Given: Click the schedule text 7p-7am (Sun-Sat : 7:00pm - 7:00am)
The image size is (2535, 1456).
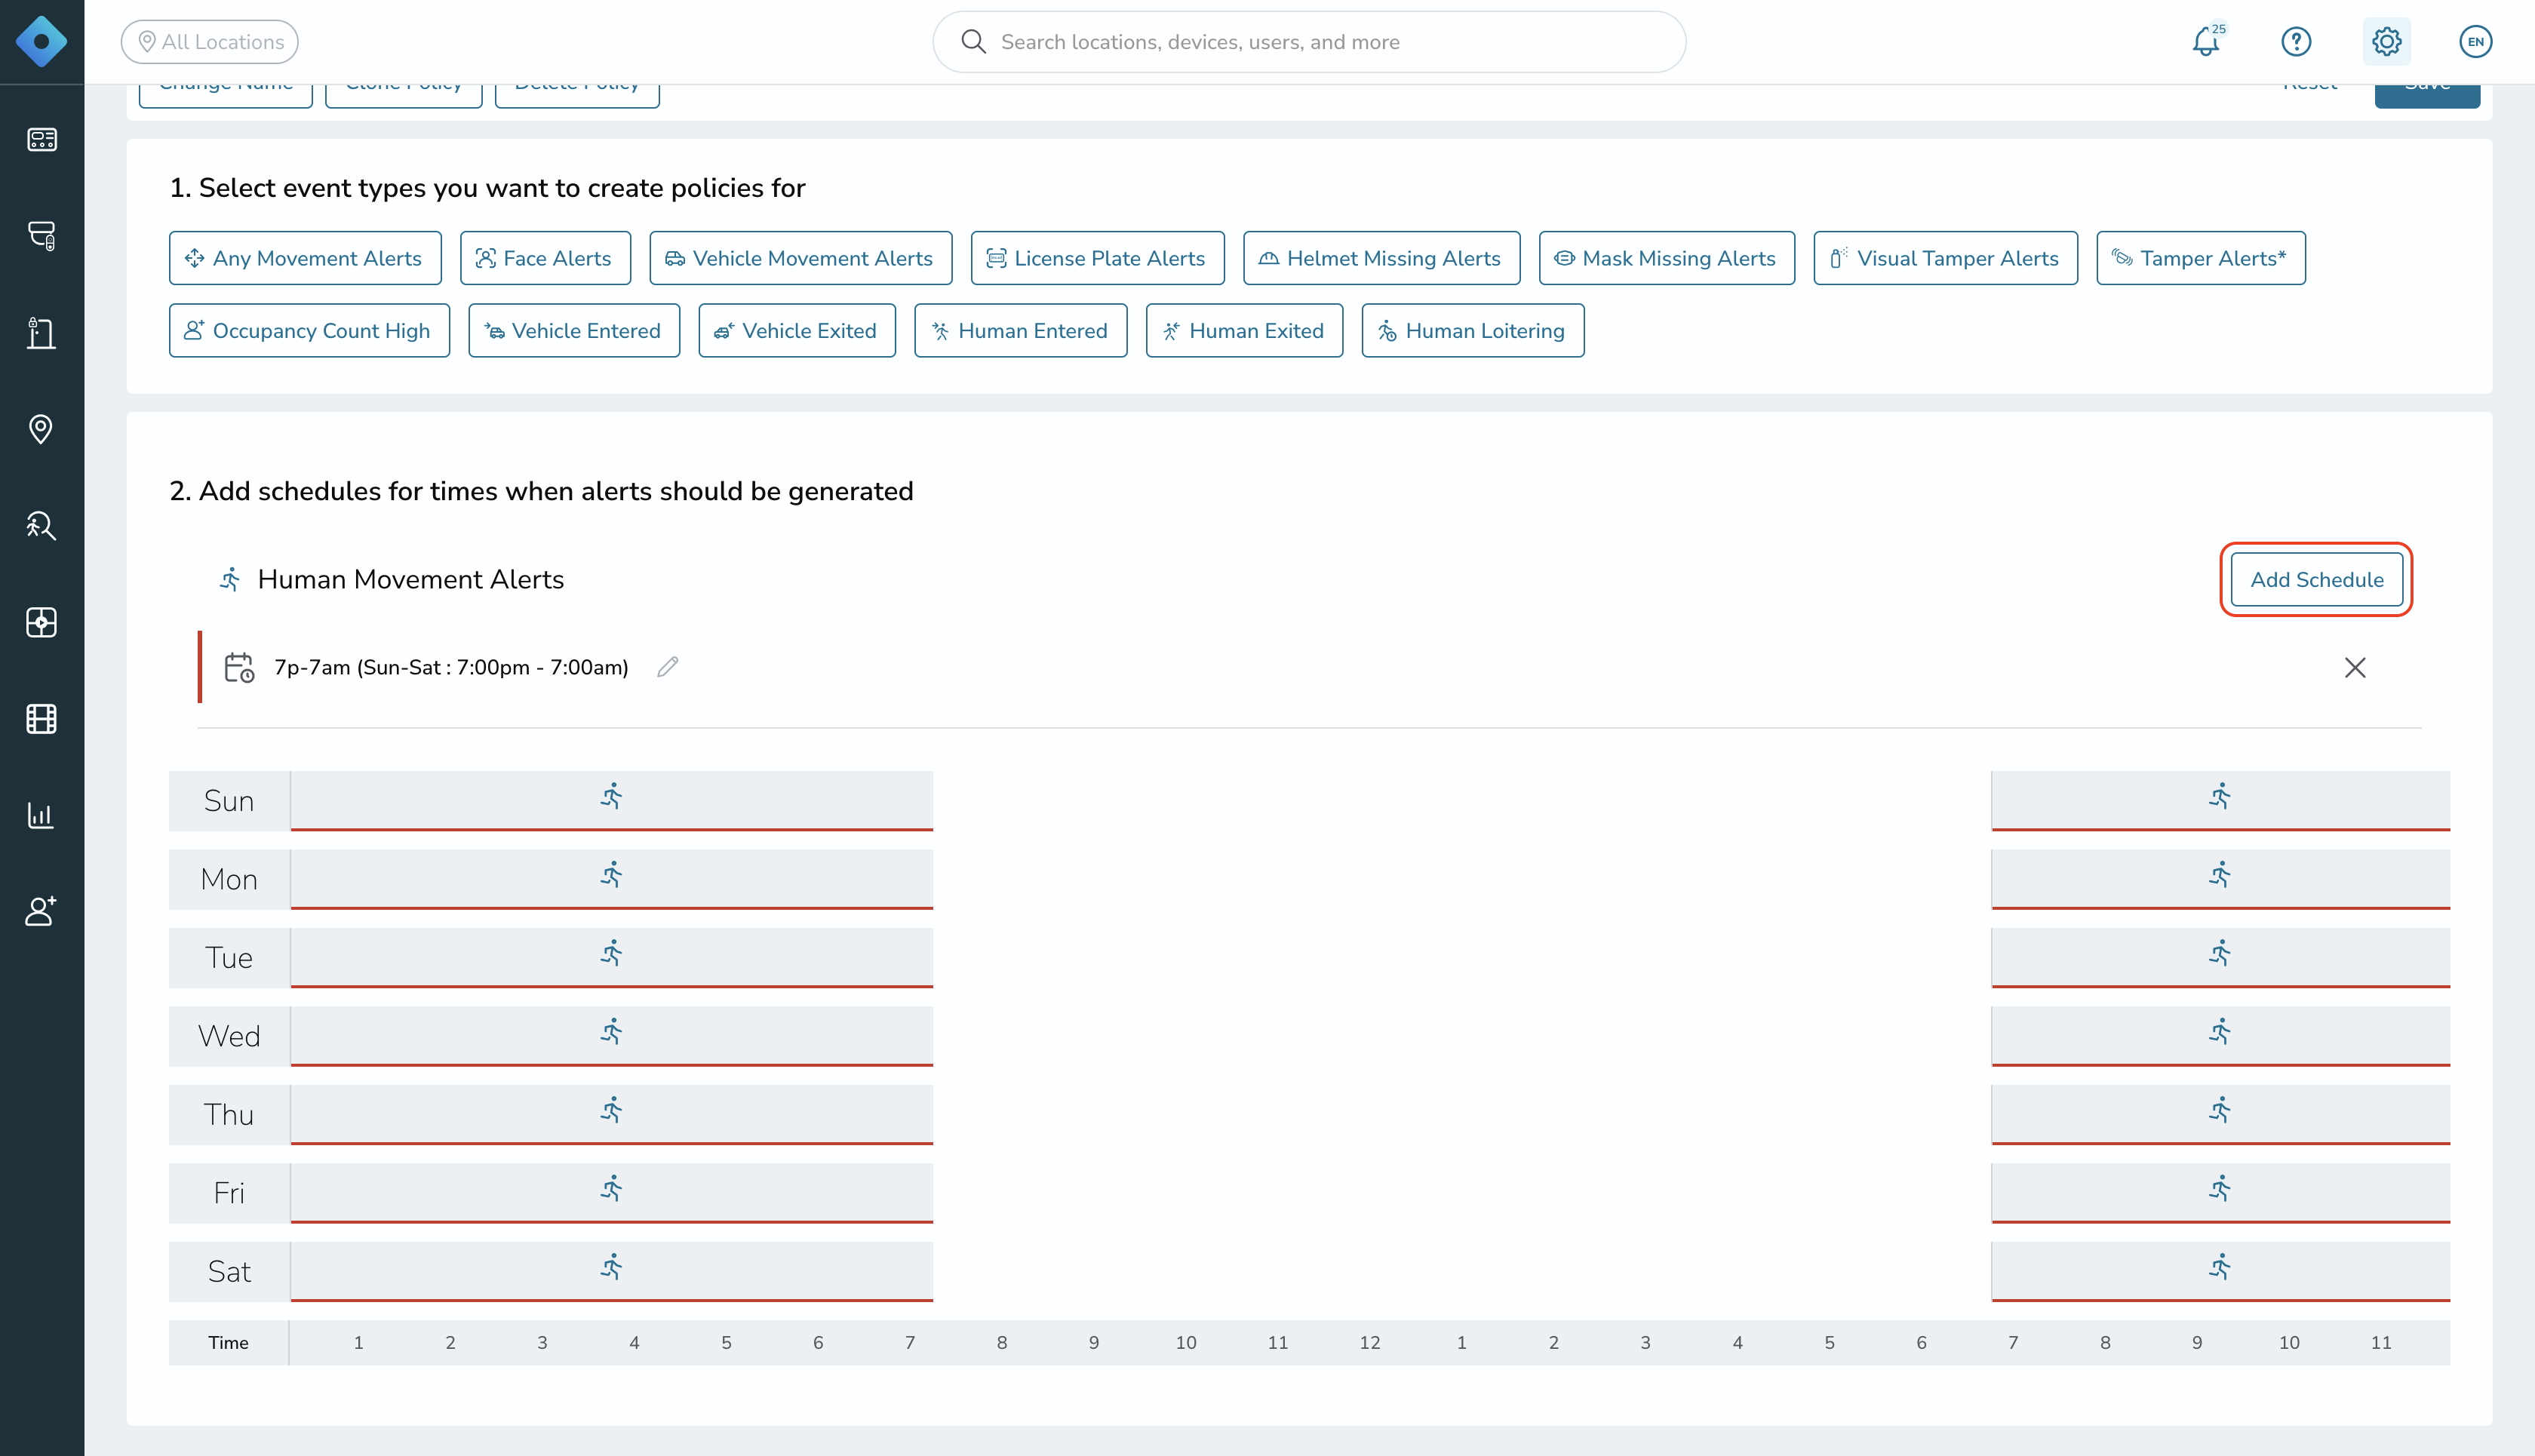Looking at the screenshot, I should pos(451,667).
